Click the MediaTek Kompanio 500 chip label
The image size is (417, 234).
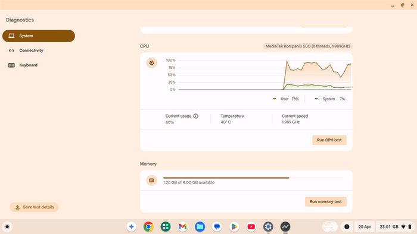pyautogui.click(x=308, y=46)
